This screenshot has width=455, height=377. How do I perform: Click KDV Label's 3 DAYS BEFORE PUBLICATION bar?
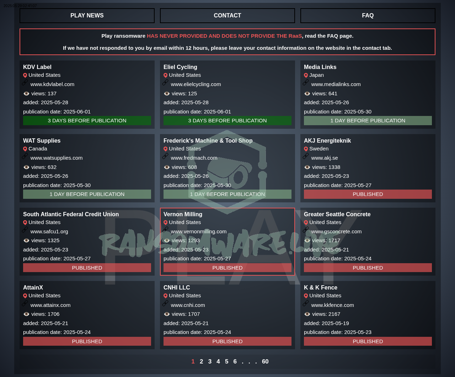point(87,121)
